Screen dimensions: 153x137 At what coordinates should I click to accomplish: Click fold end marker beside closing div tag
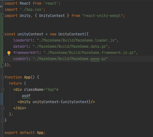(3, 108)
